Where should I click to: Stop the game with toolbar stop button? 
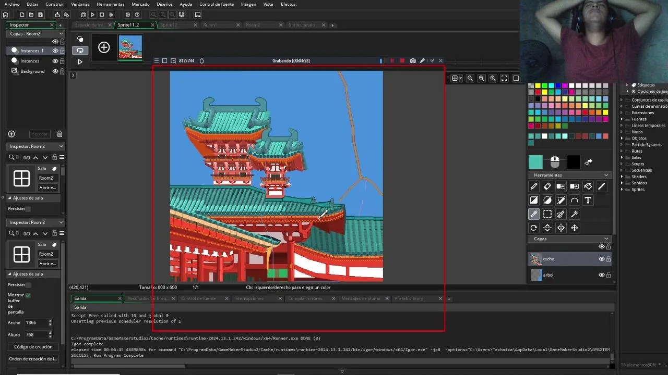tap(102, 15)
